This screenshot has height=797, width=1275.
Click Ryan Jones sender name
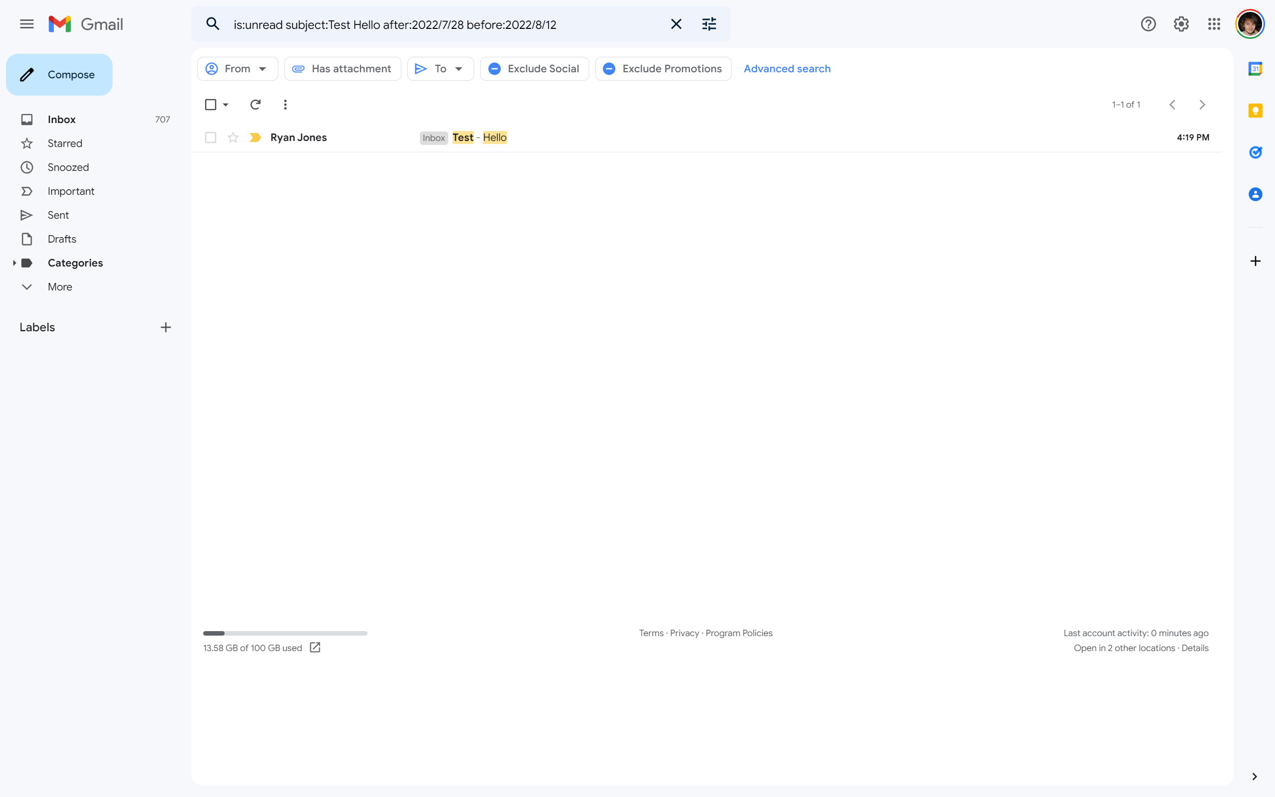(299, 137)
